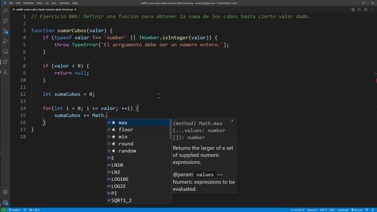The width and height of the screenshot is (377, 212).
Task: Choose the LN2 suggestion
Action: (x=138, y=172)
